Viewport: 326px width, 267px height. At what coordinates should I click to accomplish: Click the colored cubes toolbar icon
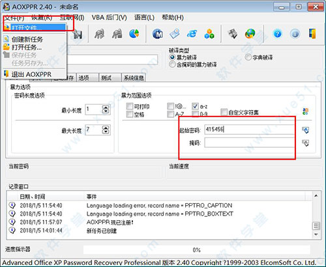coord(209,34)
